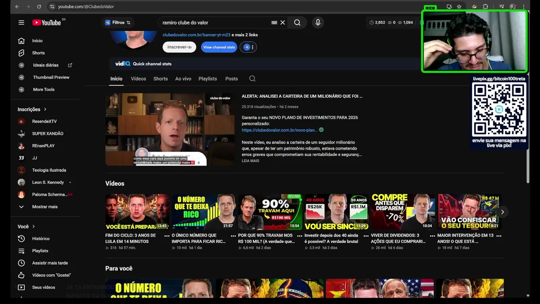Open Leon S. Kennedy subscription

pyautogui.click(x=49, y=182)
